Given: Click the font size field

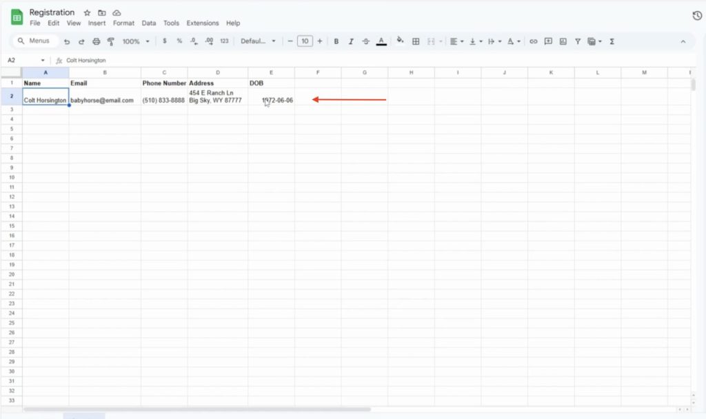Looking at the screenshot, I should point(305,41).
